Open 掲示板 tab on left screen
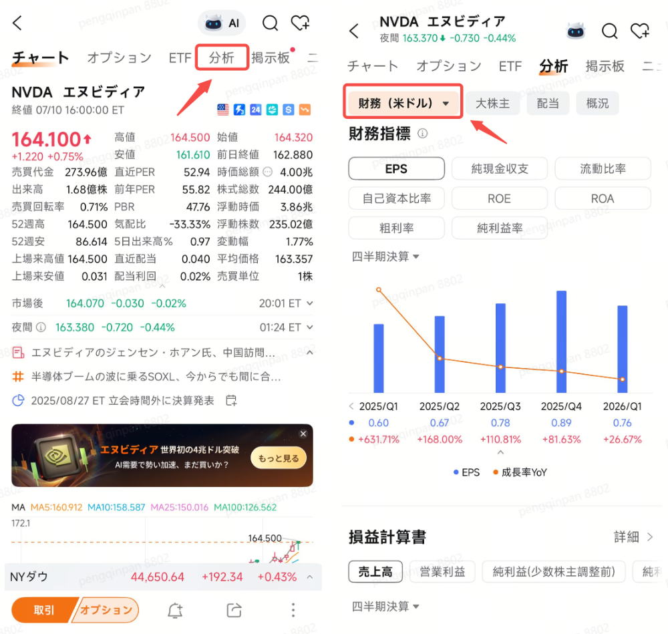The height and width of the screenshot is (634, 668). pos(271,57)
